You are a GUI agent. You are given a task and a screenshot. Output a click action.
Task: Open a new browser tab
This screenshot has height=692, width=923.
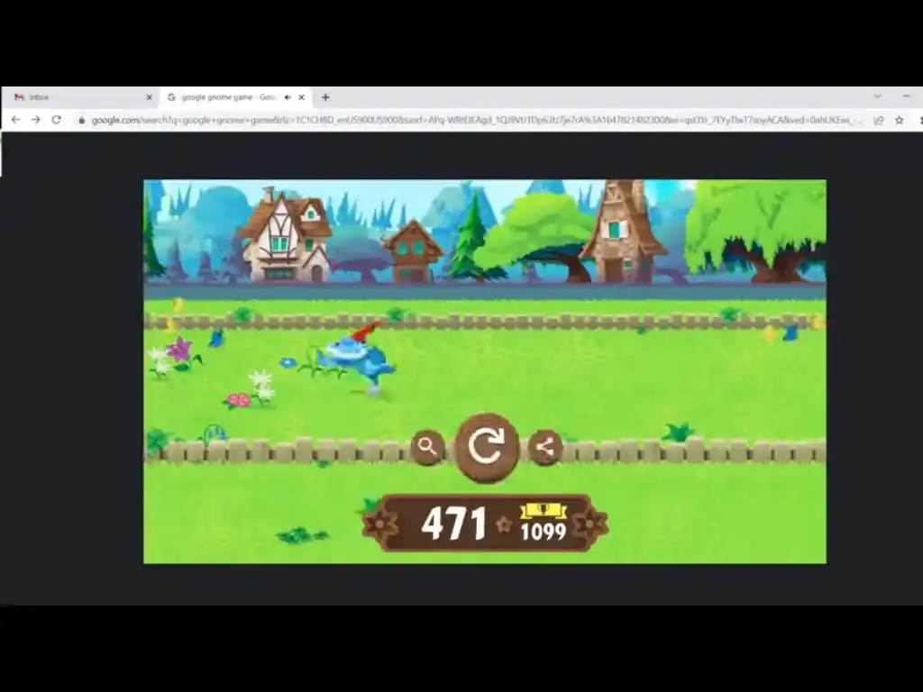[x=325, y=97]
